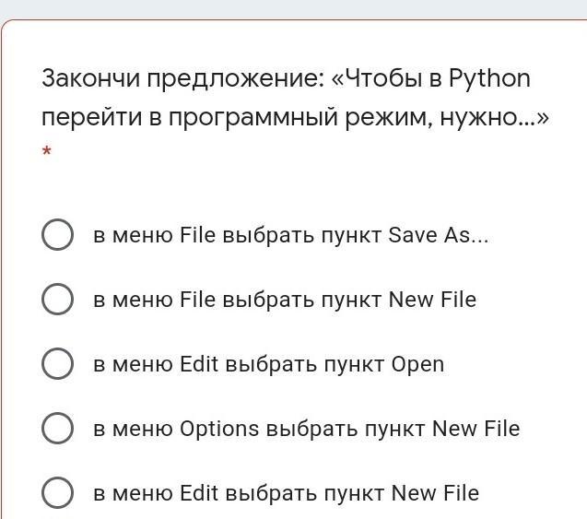Click the answer label 'в меню File выбрать пункт Save As...'

point(290,235)
